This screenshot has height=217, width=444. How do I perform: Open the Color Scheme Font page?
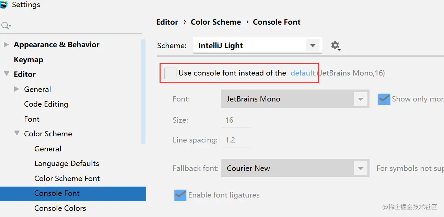[x=67, y=178]
